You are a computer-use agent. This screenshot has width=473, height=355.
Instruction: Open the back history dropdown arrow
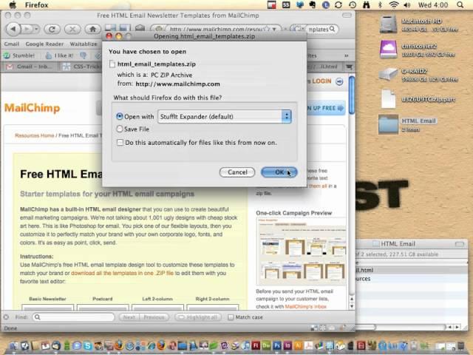pos(36,29)
